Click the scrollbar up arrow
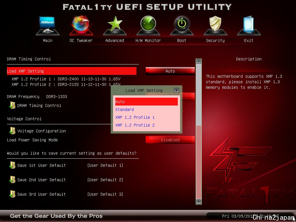 (199, 61)
